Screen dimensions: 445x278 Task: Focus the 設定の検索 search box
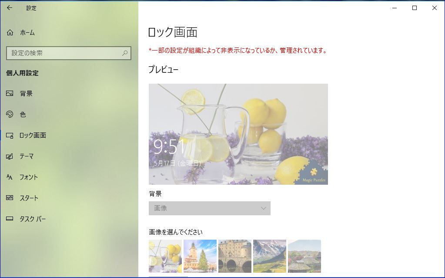click(69, 53)
